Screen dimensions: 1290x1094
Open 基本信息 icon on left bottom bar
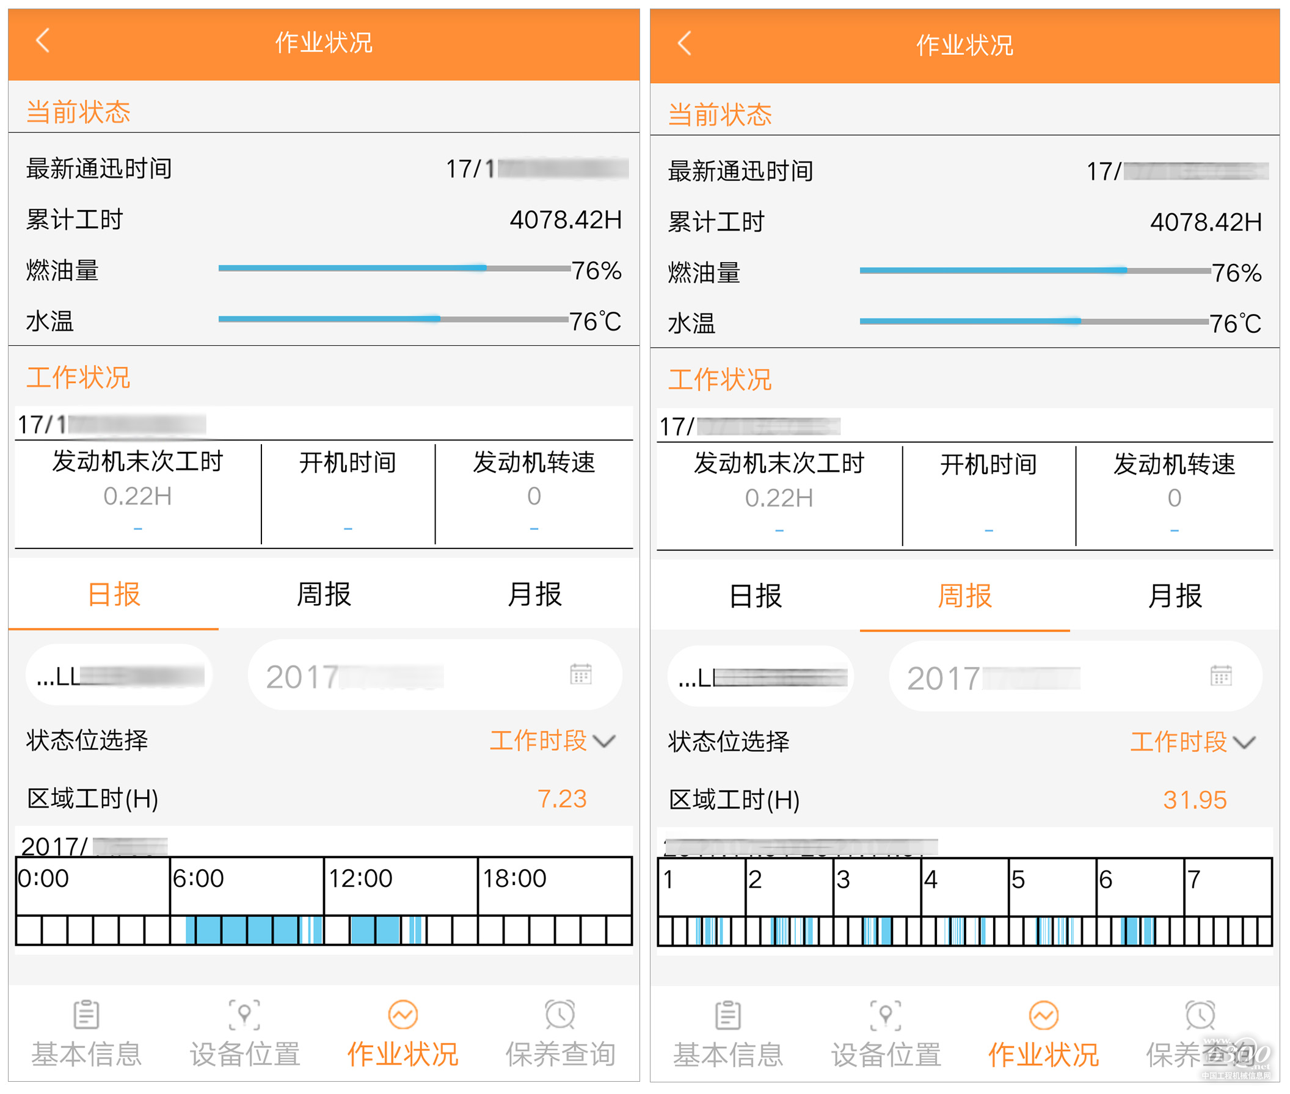(x=86, y=1015)
